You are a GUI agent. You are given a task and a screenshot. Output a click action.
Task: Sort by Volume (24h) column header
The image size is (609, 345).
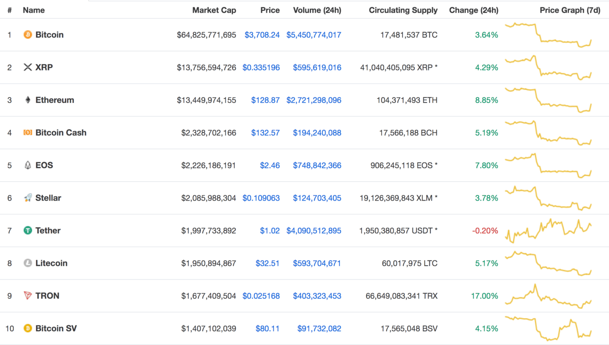(x=317, y=10)
